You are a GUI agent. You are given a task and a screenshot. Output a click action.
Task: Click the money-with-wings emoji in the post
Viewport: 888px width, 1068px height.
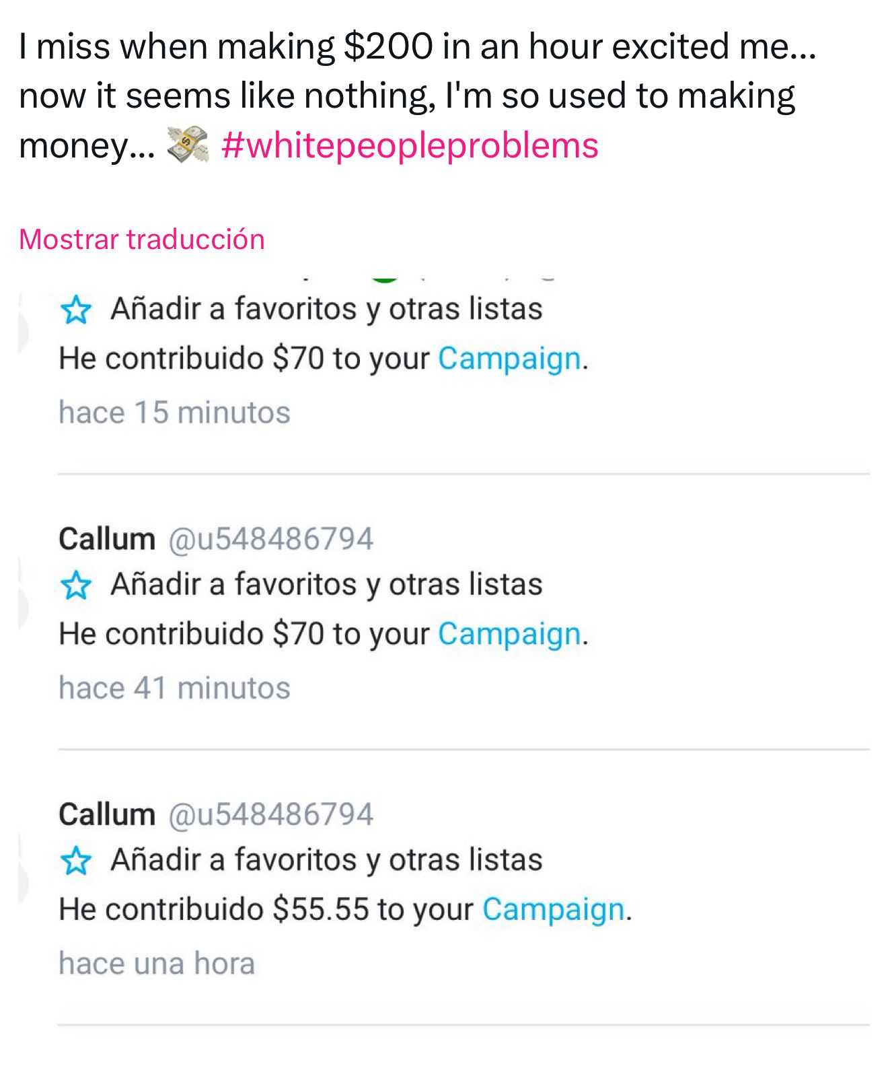188,145
